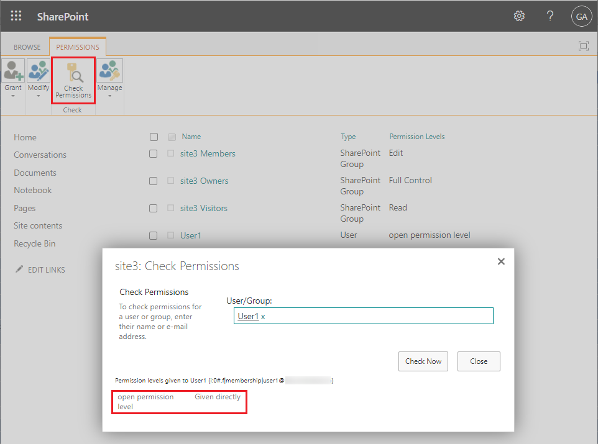Viewport: 598px width, 444px height.
Task: Open the help question mark
Action: click(550, 16)
